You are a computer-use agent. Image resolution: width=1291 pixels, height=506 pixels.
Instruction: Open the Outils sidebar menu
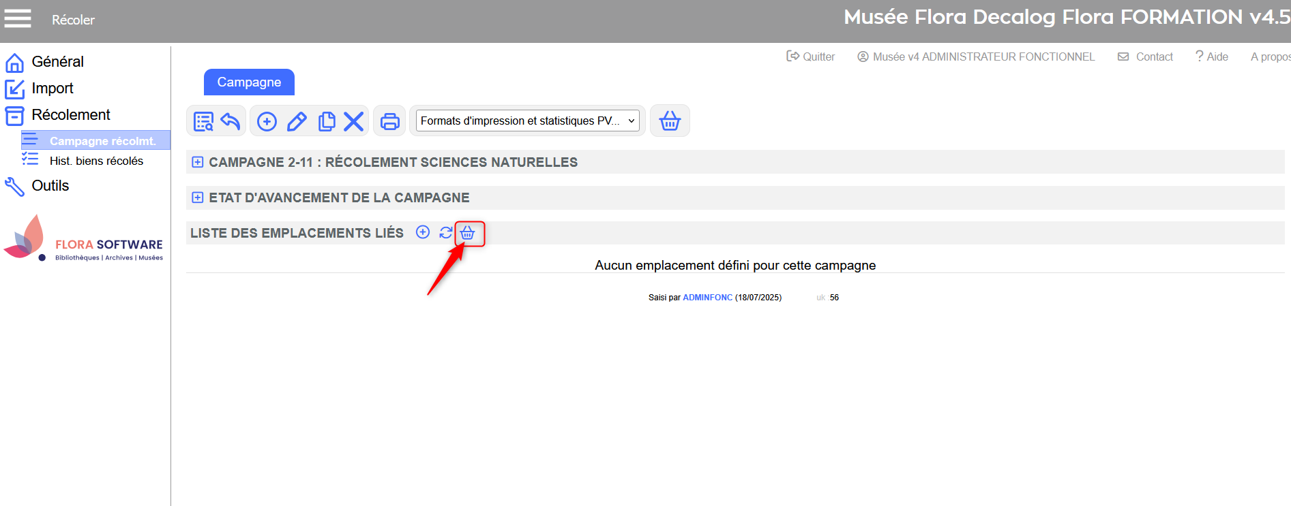pyautogui.click(x=50, y=185)
